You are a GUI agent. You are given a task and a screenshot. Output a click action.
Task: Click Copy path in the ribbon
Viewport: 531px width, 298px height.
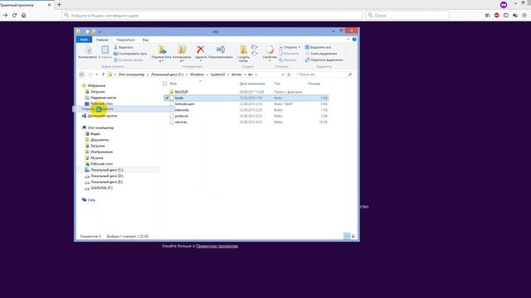click(130, 53)
